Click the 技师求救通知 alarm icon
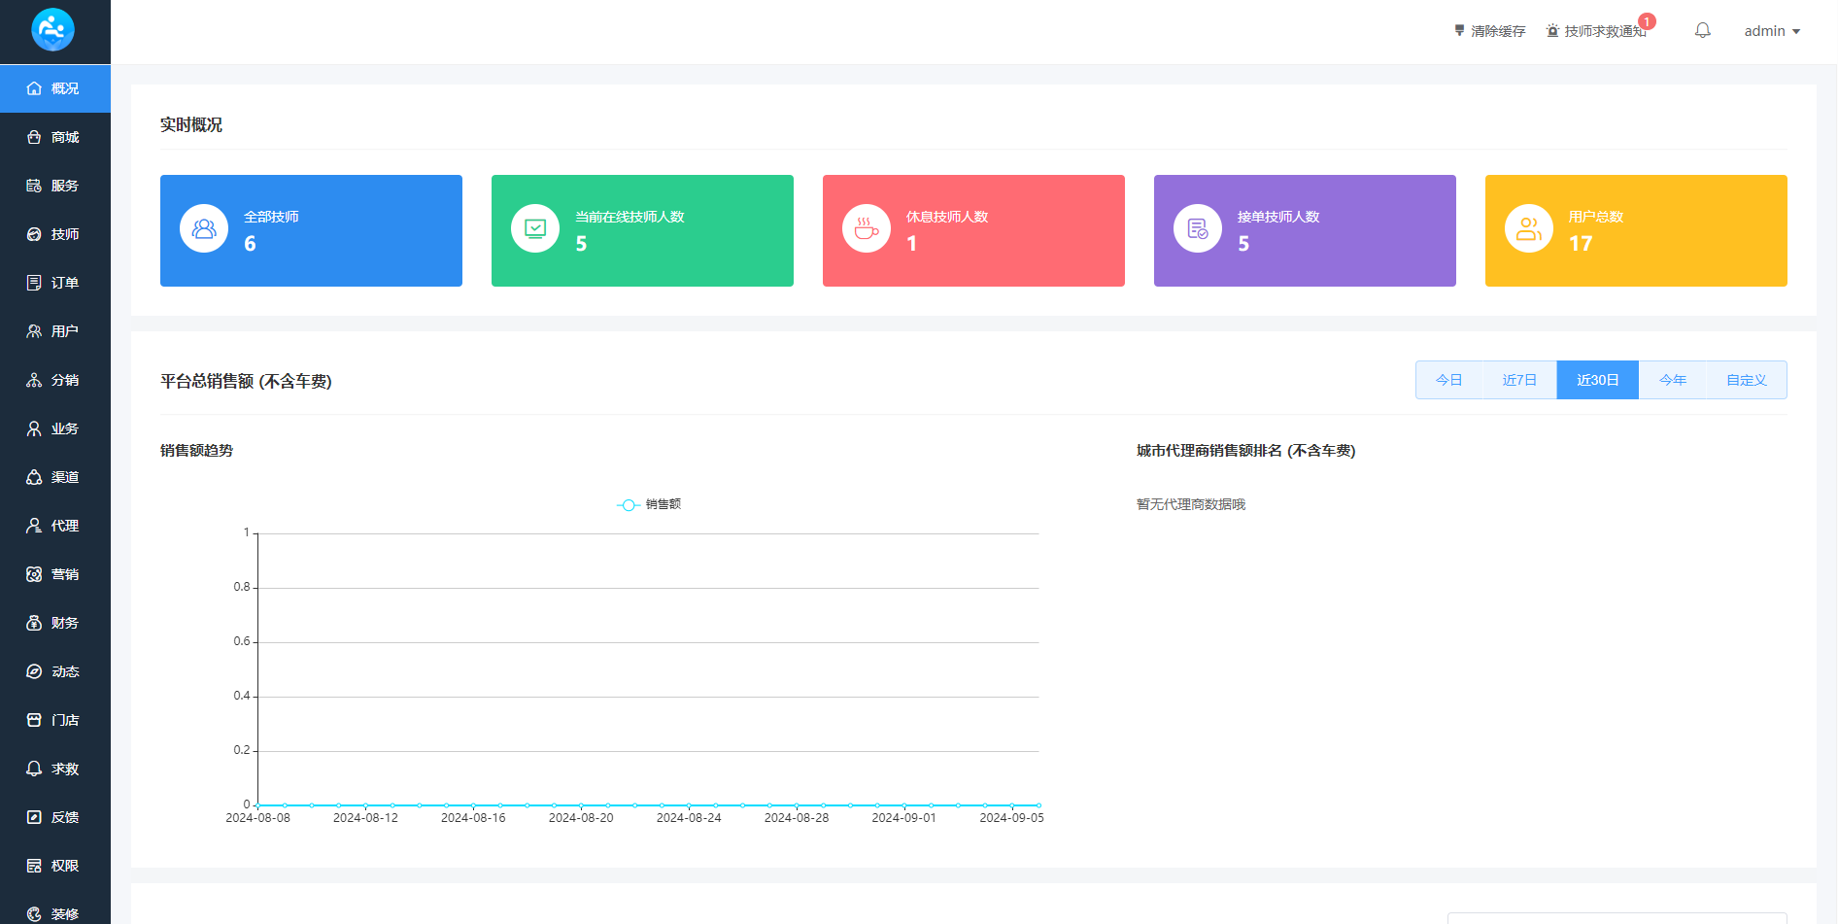Screen dimensions: 1838x924 coord(1552,31)
